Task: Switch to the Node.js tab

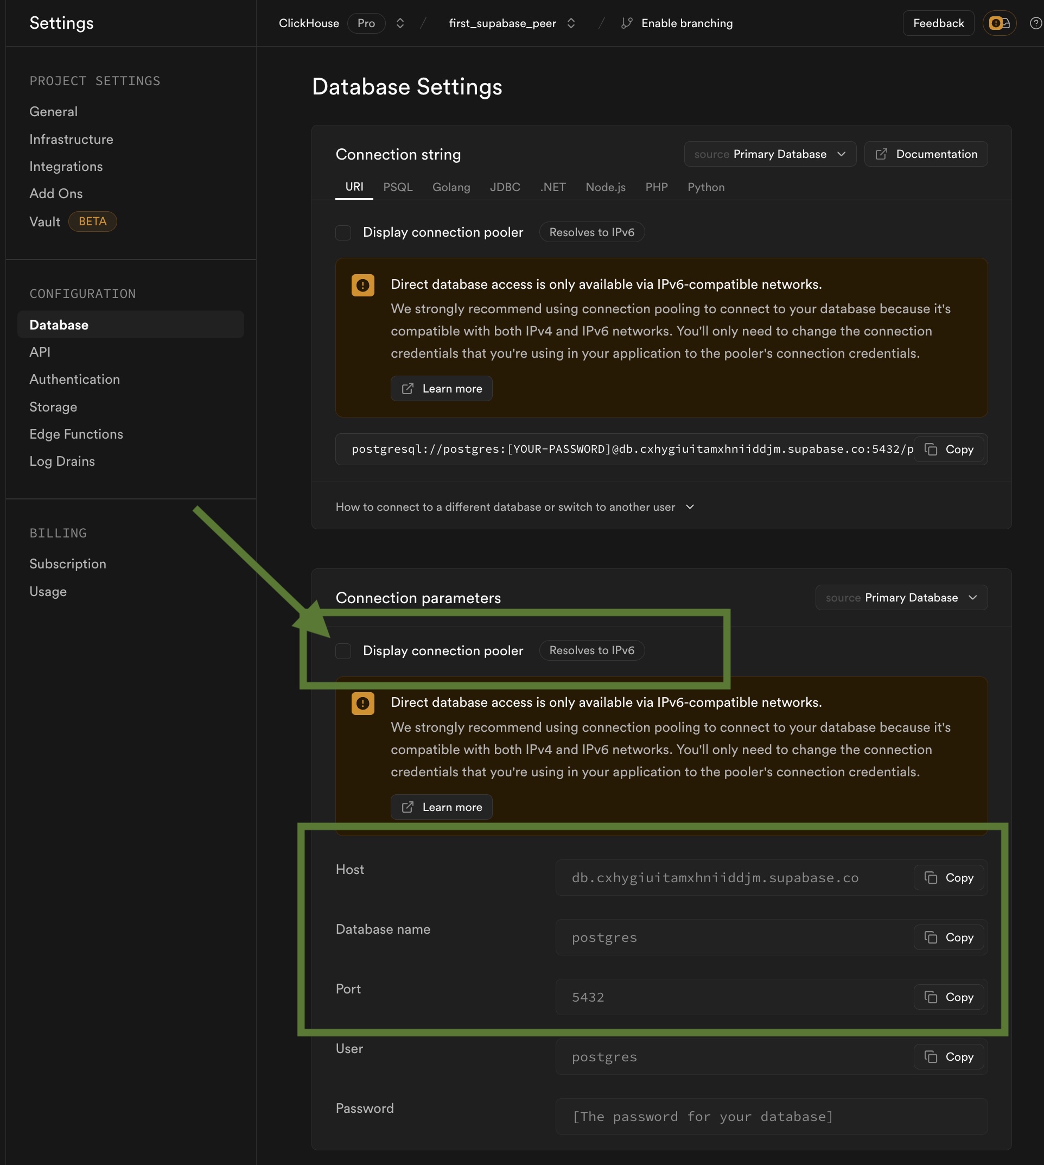Action: pyautogui.click(x=605, y=187)
